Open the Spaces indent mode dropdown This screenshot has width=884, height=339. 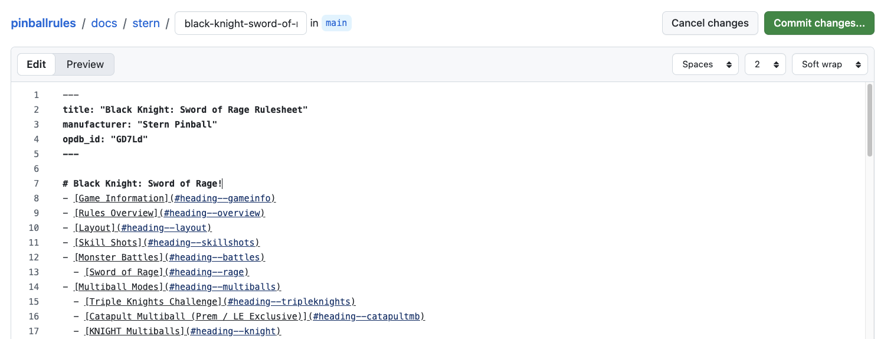click(705, 64)
